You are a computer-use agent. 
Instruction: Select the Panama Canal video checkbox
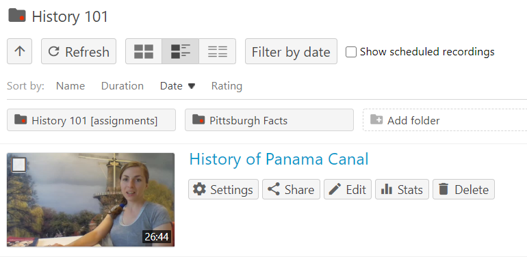click(x=19, y=165)
